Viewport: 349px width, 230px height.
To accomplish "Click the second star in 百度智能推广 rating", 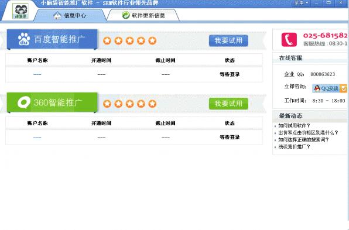I will [118, 41].
